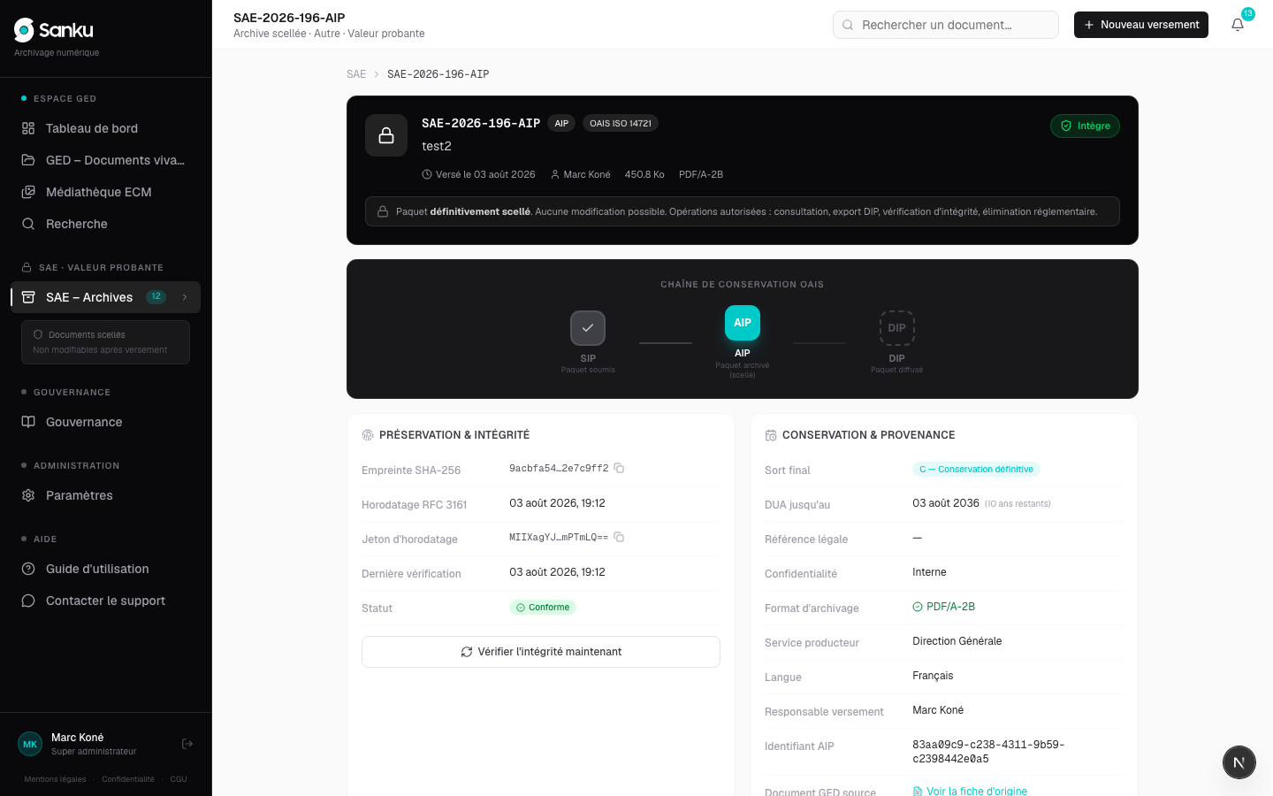This screenshot has width=1273, height=796.
Task: Click the Paramètres gear icon
Action: (28, 495)
